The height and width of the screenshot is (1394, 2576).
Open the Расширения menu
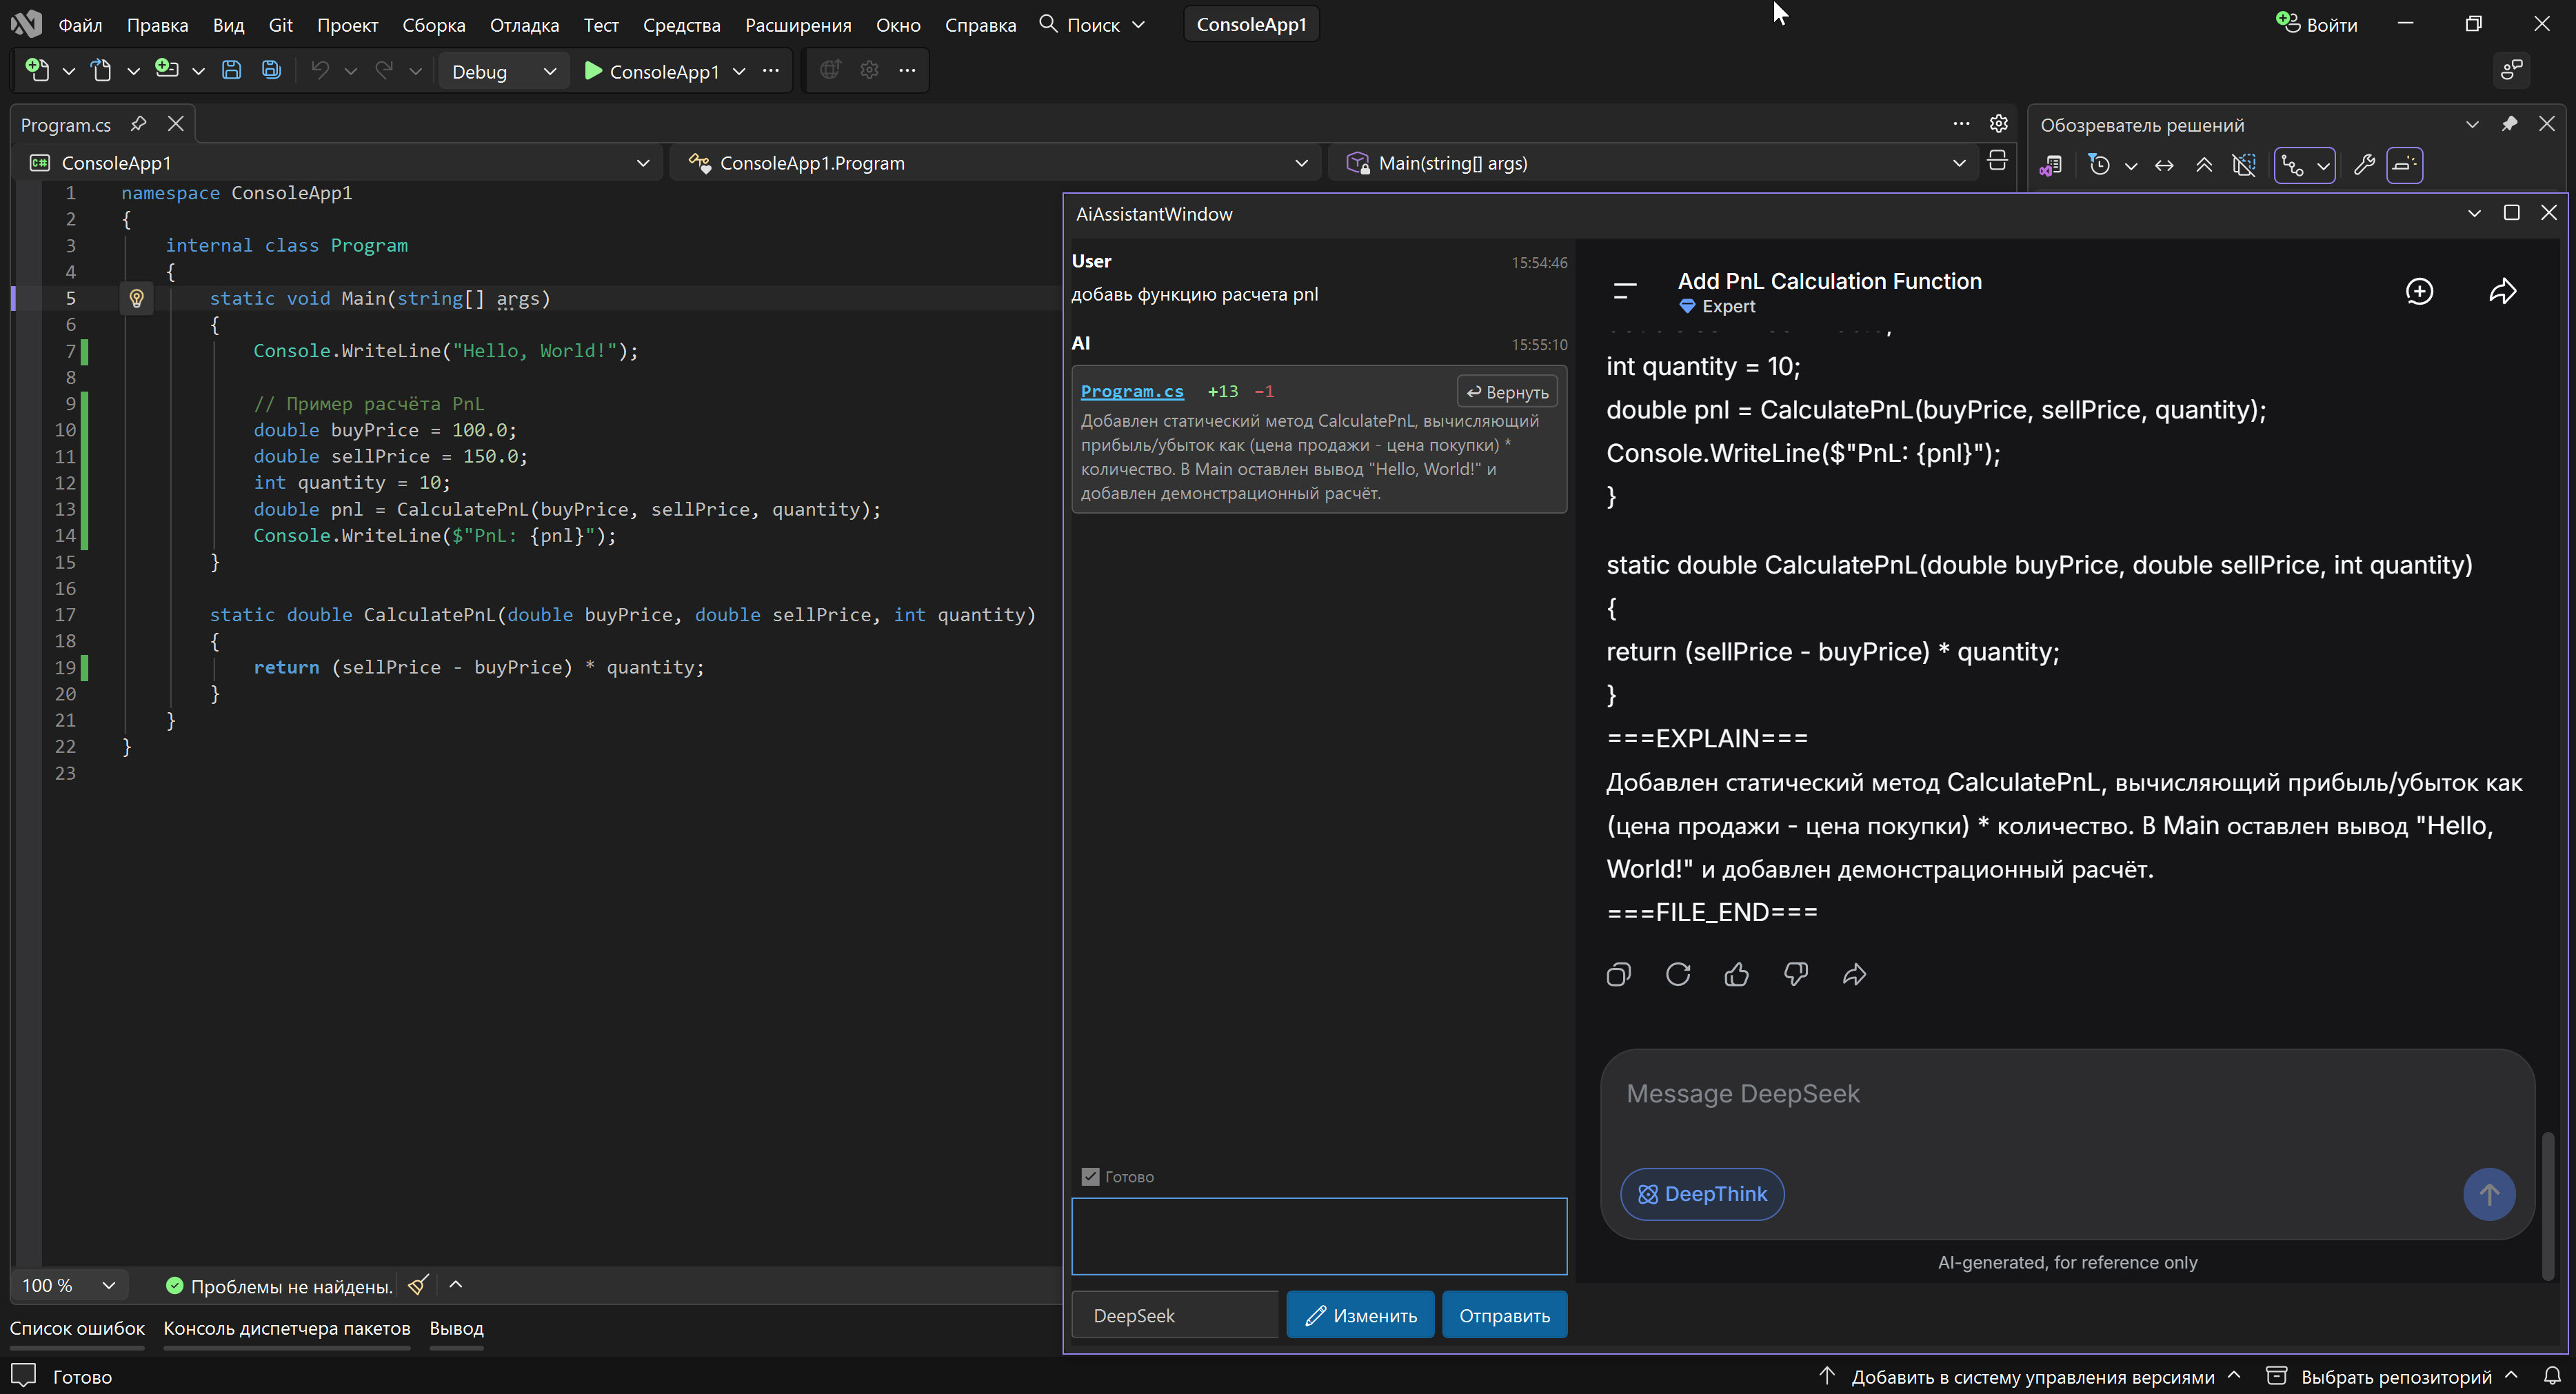pos(798,25)
